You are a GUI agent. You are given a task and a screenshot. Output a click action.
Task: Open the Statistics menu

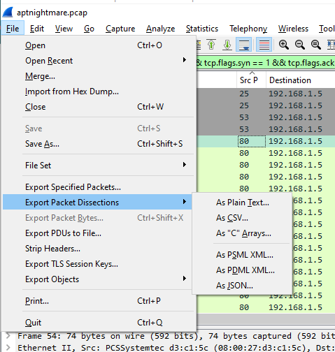202,29
